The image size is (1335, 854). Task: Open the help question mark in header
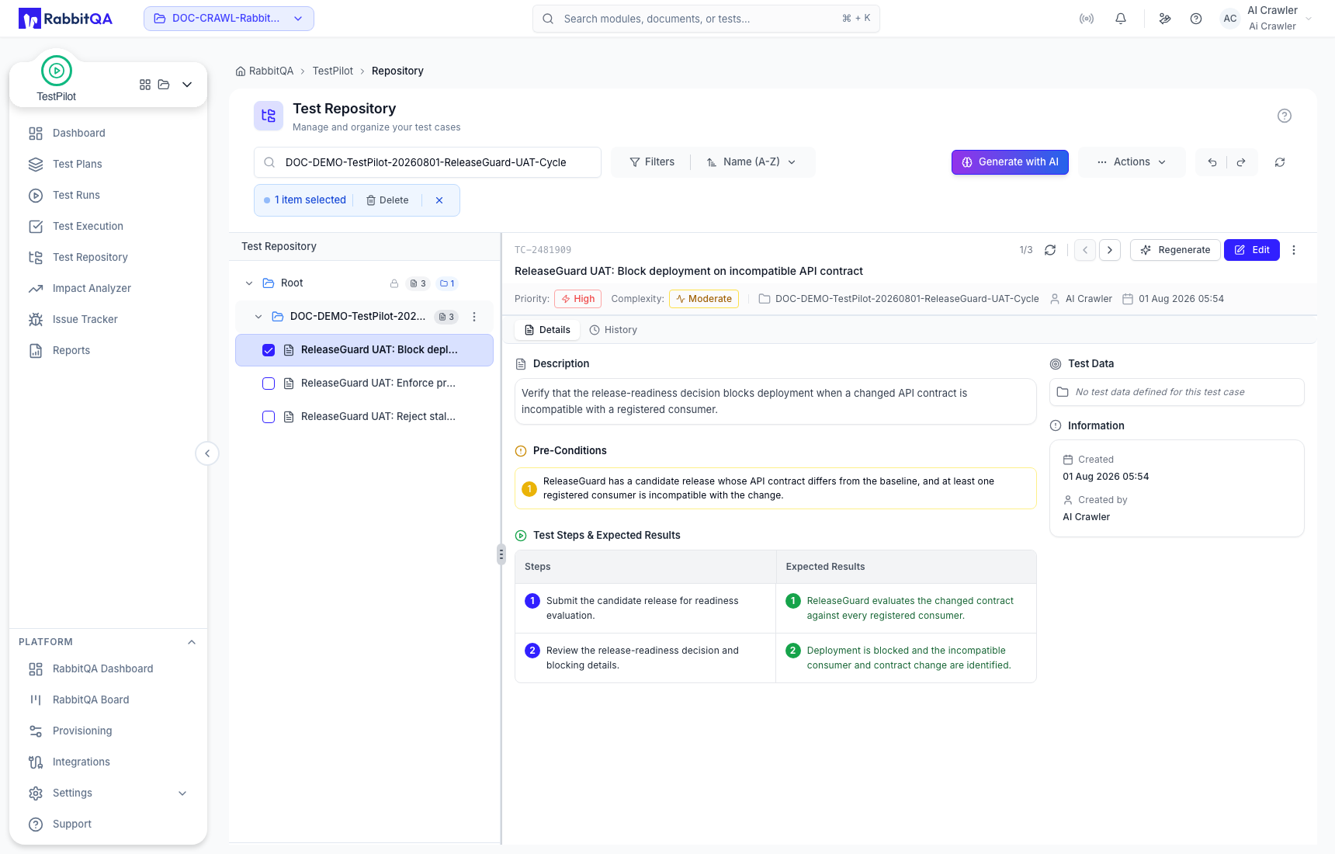coord(1196,19)
